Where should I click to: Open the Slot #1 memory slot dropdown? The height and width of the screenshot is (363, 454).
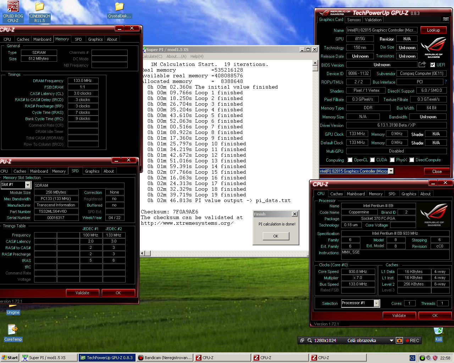(28, 185)
